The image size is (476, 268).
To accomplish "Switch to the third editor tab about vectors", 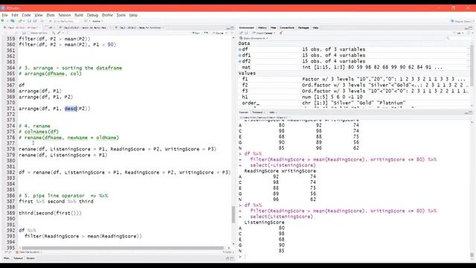I will (x=86, y=28).
